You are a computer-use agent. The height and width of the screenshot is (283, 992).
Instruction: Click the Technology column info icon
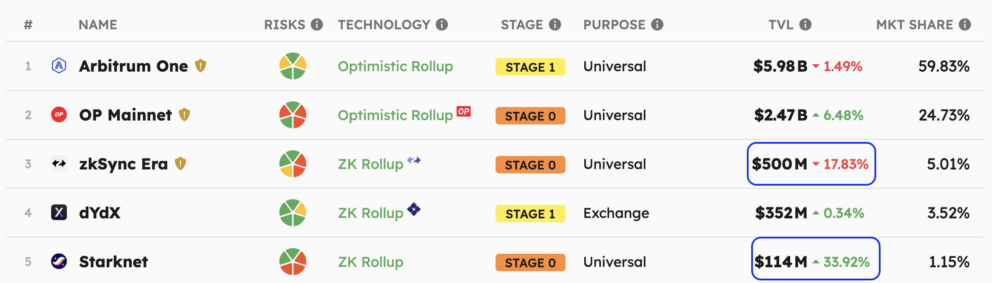pyautogui.click(x=442, y=24)
